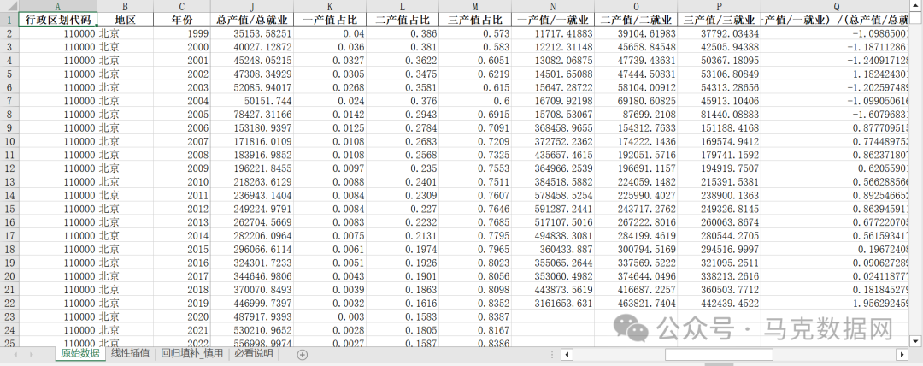Select row 8 header
The height and width of the screenshot is (366, 923).
pyautogui.click(x=9, y=115)
